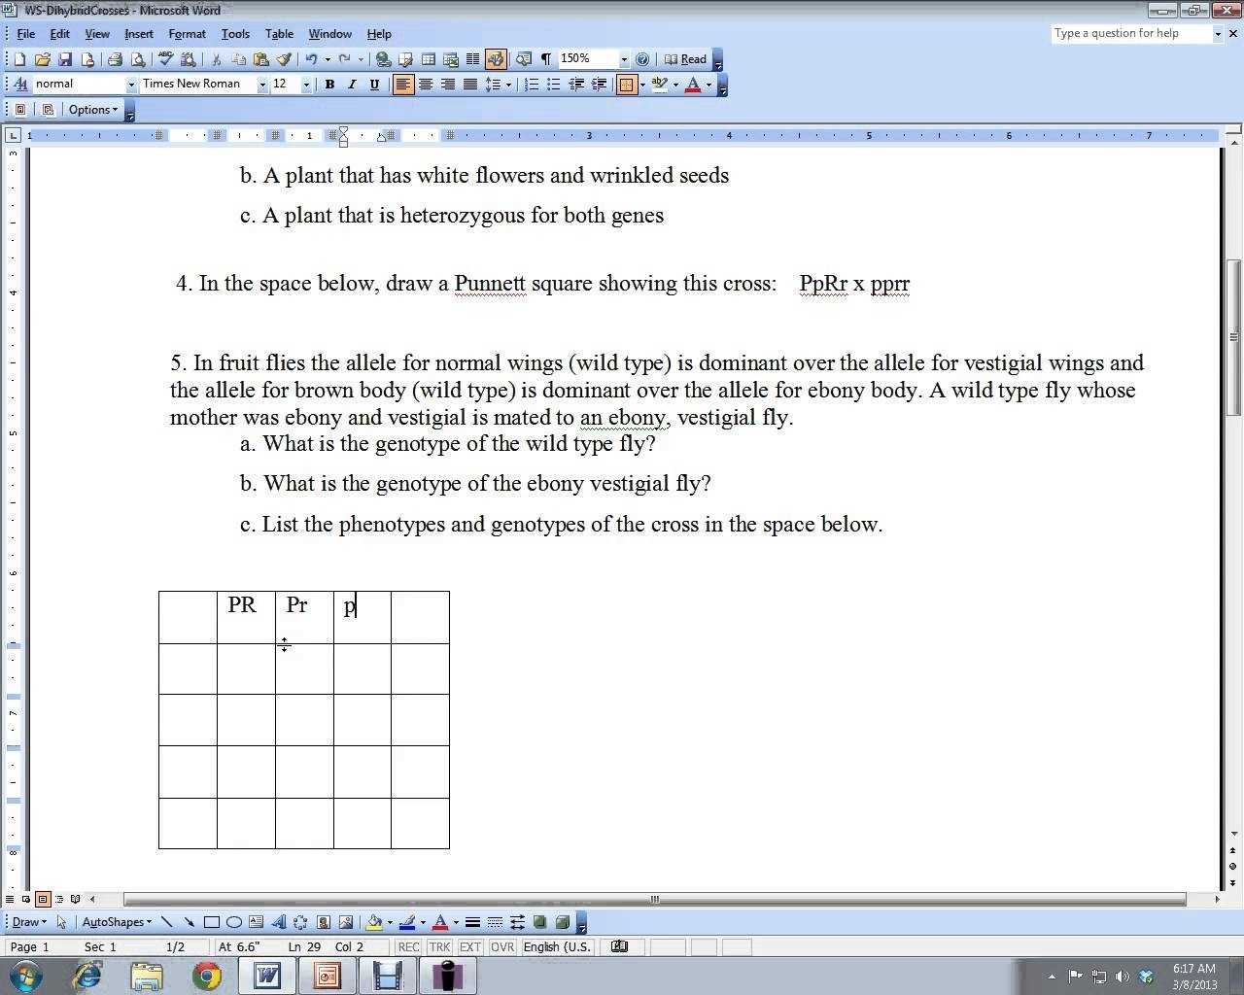Toggle Show/Hide paragraph marks
This screenshot has width=1244, height=995.
546,59
